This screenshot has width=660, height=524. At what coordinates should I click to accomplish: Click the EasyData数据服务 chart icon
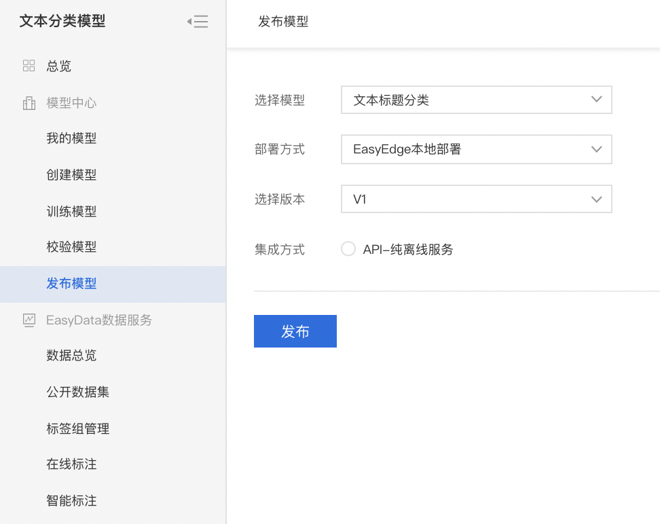(29, 320)
